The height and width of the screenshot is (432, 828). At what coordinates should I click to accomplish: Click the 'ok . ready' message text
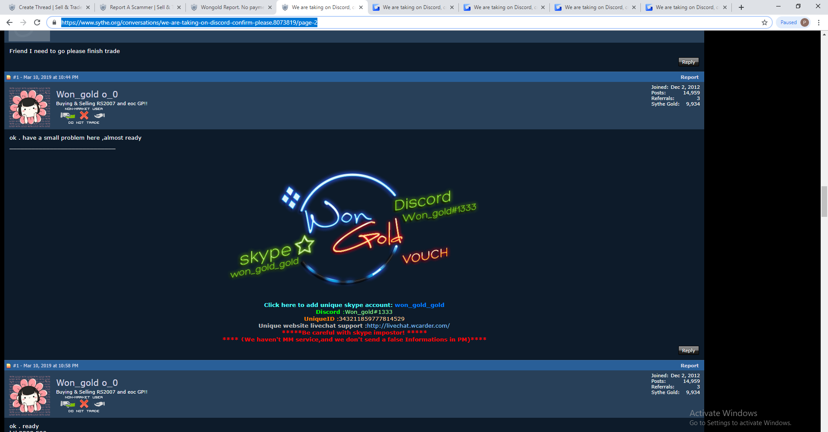pyautogui.click(x=24, y=426)
